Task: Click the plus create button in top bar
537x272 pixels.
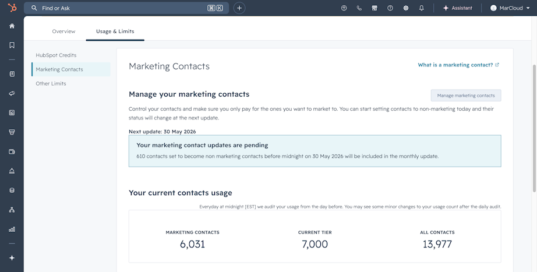Action: 239,8
